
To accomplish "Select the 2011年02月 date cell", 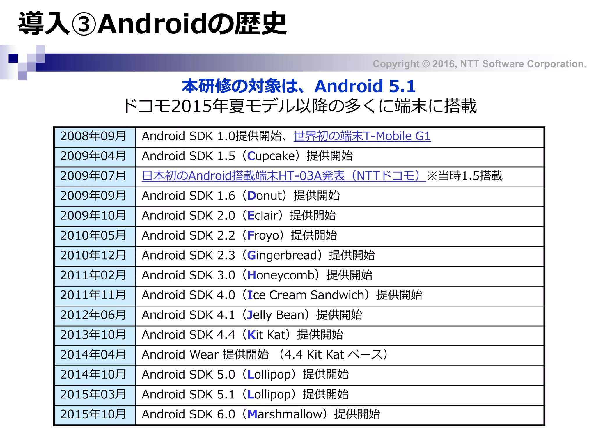I will tap(95, 276).
